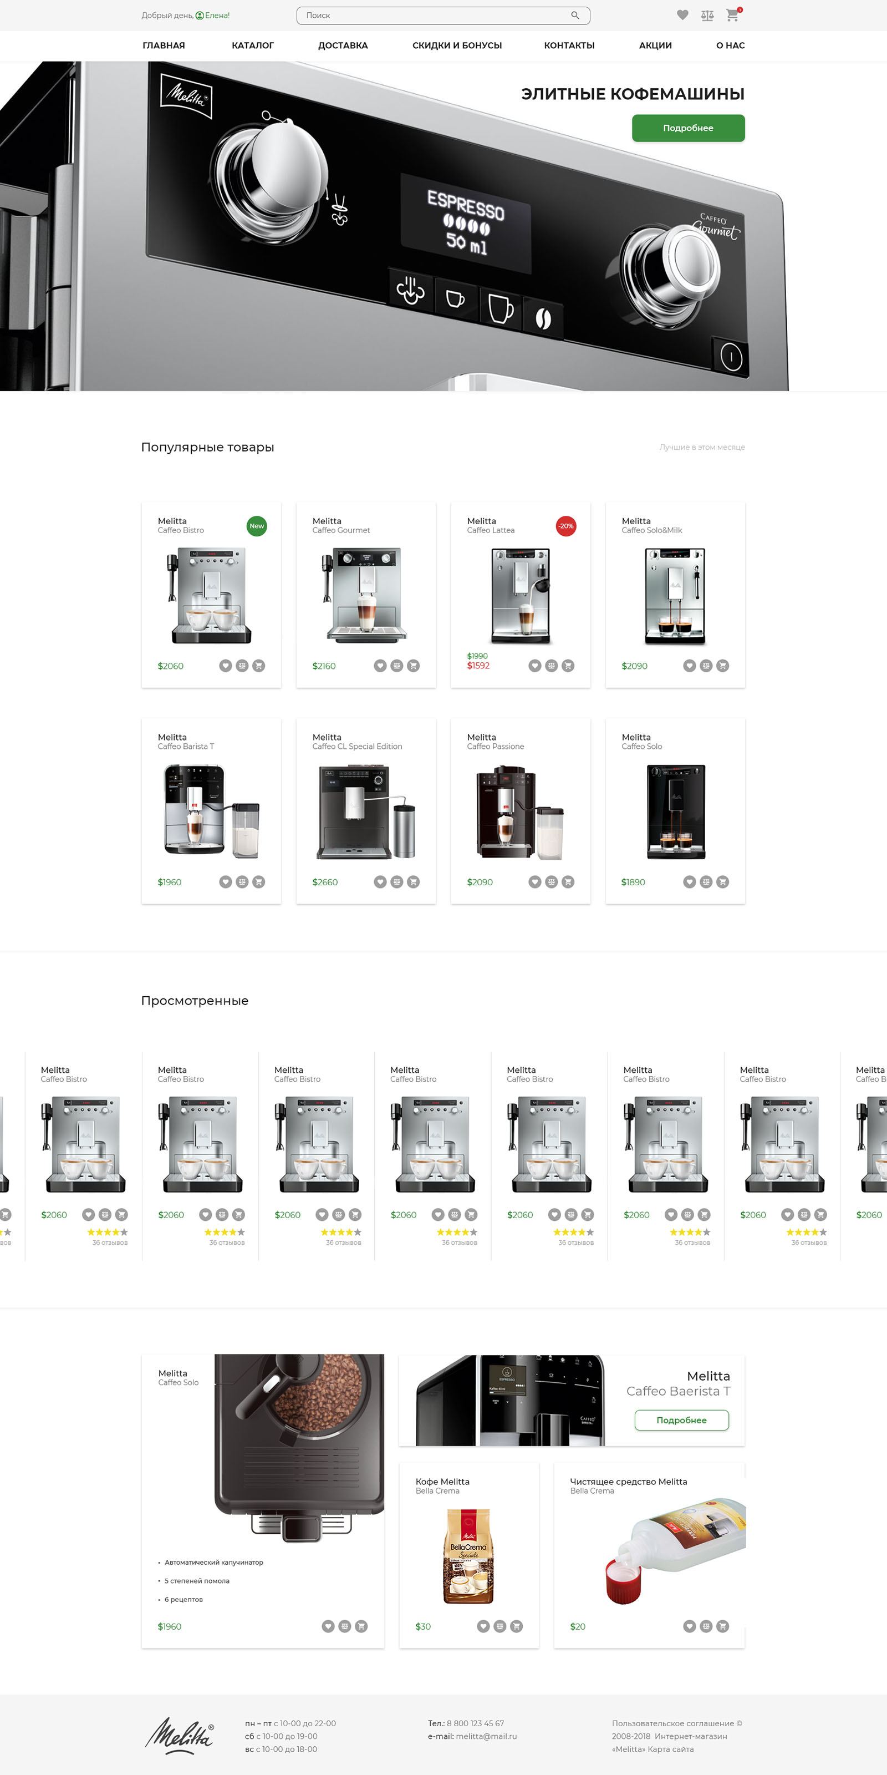The height and width of the screenshot is (1775, 887).
Task: Click the 8 800 123 45 67 phone number
Action: (x=475, y=1723)
